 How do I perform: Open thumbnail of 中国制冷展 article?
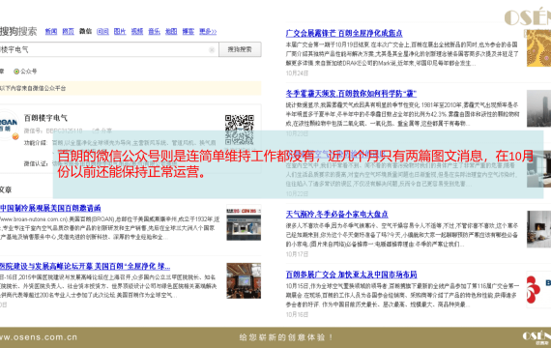(x=244, y=222)
